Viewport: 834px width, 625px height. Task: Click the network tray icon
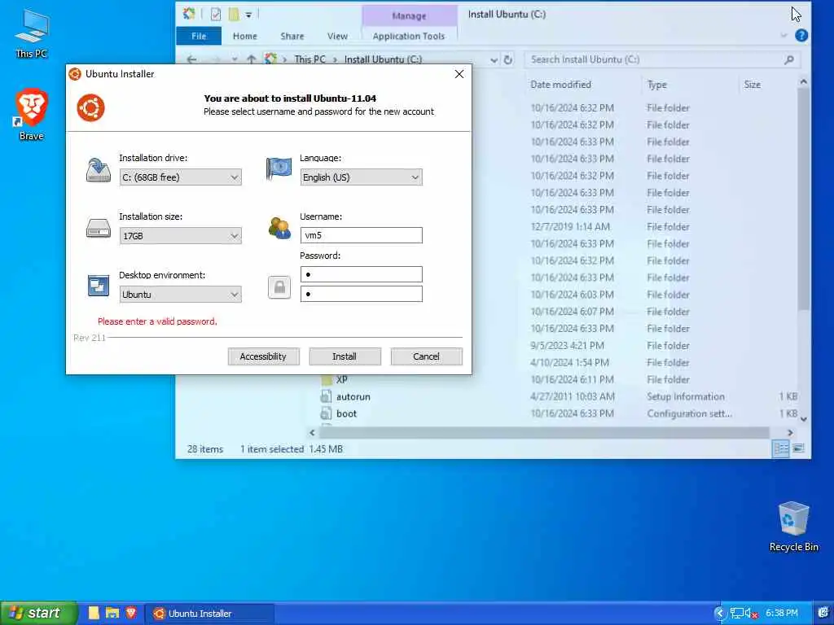736,614
